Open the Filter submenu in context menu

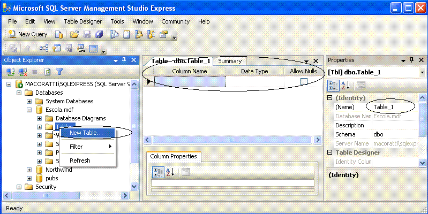click(x=87, y=147)
